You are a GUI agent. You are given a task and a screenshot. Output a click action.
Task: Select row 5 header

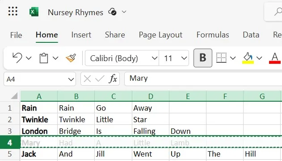pos(10,154)
